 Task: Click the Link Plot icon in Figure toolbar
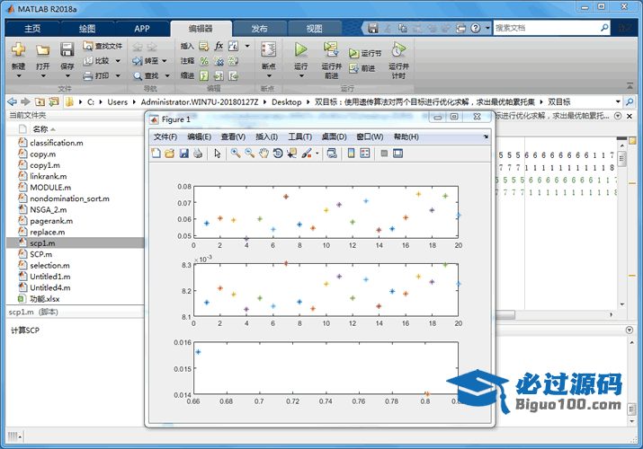point(330,154)
